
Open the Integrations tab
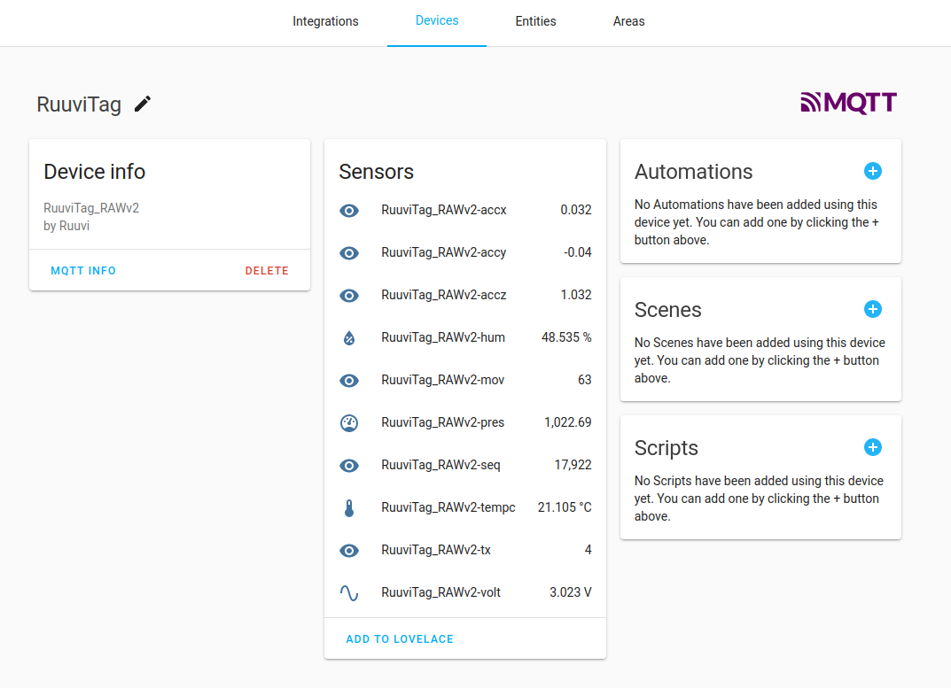[325, 21]
